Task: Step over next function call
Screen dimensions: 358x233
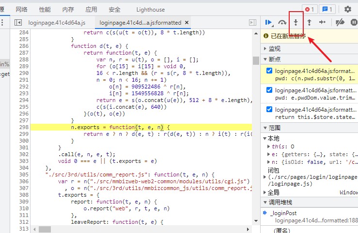Action: click(x=282, y=22)
